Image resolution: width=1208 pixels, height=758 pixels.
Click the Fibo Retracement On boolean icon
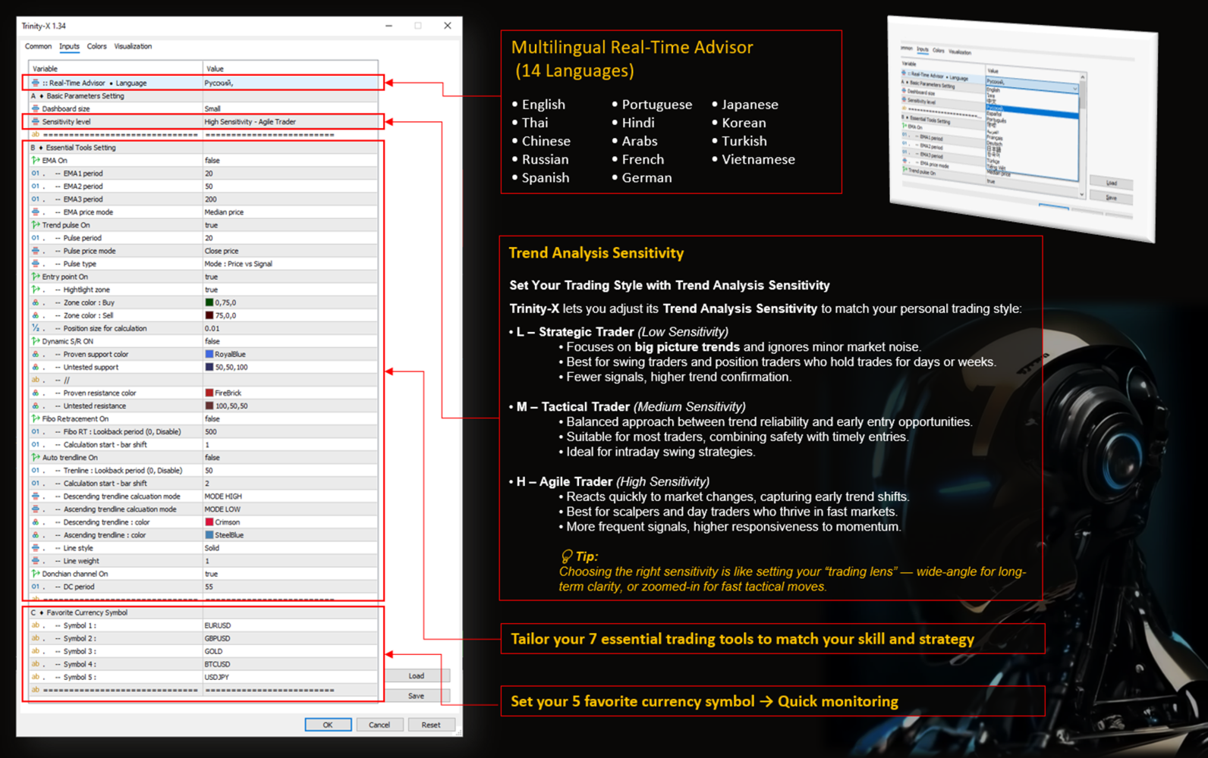coord(36,418)
